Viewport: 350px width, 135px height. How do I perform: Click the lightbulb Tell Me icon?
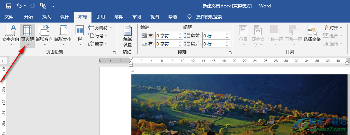point(190,17)
